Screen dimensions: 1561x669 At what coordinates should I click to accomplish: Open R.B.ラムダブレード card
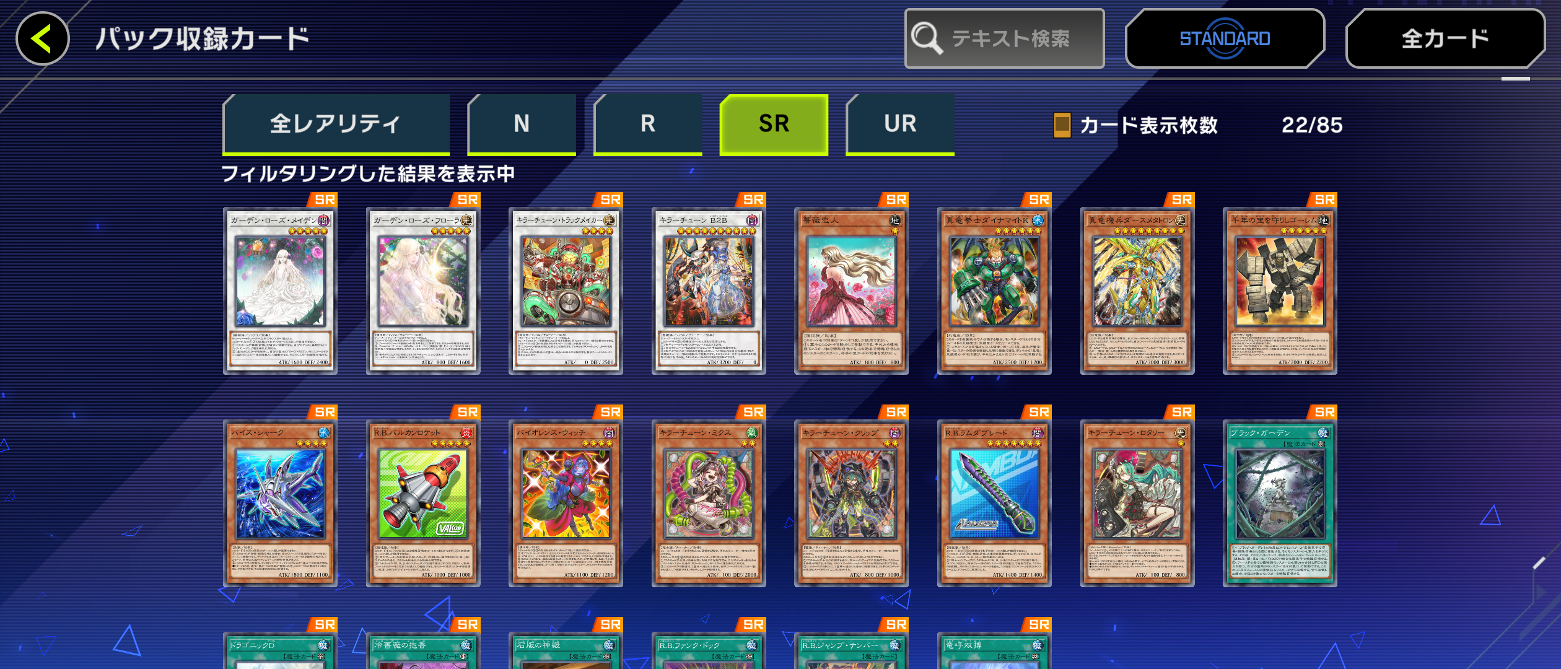994,503
